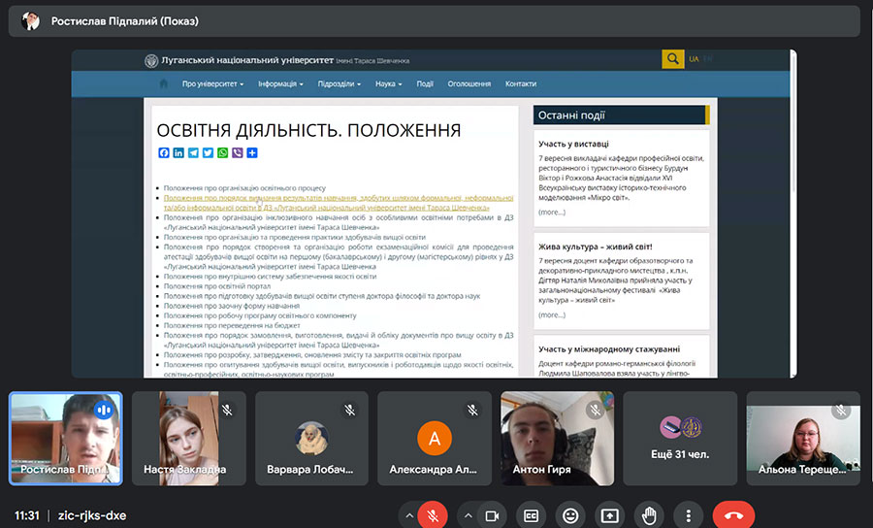Select Варвара Лобач participant tile
The height and width of the screenshot is (528, 873).
[x=311, y=439]
